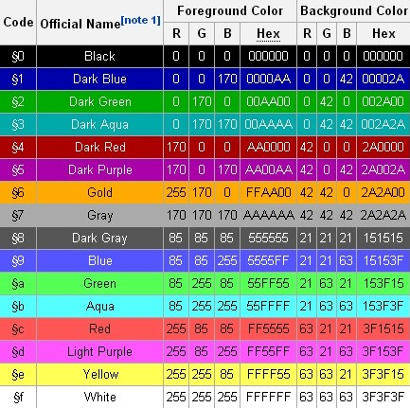The image size is (410, 408).
Task: Click the Dark Gray name cell
Action: pyautogui.click(x=99, y=238)
